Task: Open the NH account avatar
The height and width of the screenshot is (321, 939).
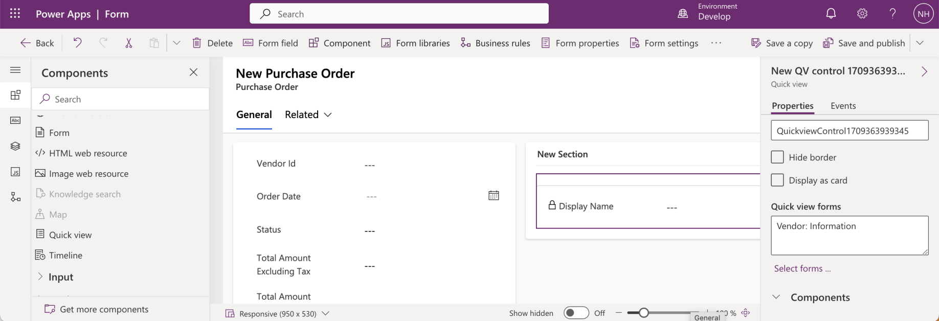Action: (923, 14)
